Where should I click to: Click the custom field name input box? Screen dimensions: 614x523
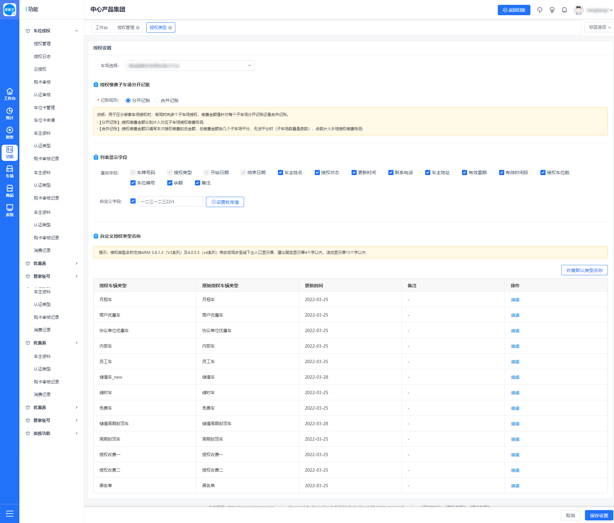click(x=170, y=201)
